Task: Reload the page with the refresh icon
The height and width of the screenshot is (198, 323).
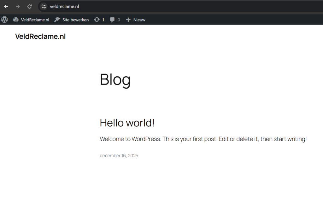Action: tap(29, 6)
